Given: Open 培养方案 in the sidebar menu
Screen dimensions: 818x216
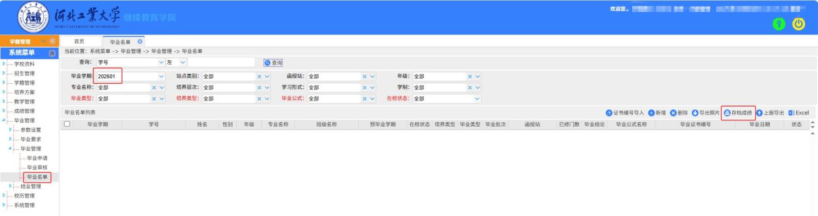Looking at the screenshot, I should [24, 92].
